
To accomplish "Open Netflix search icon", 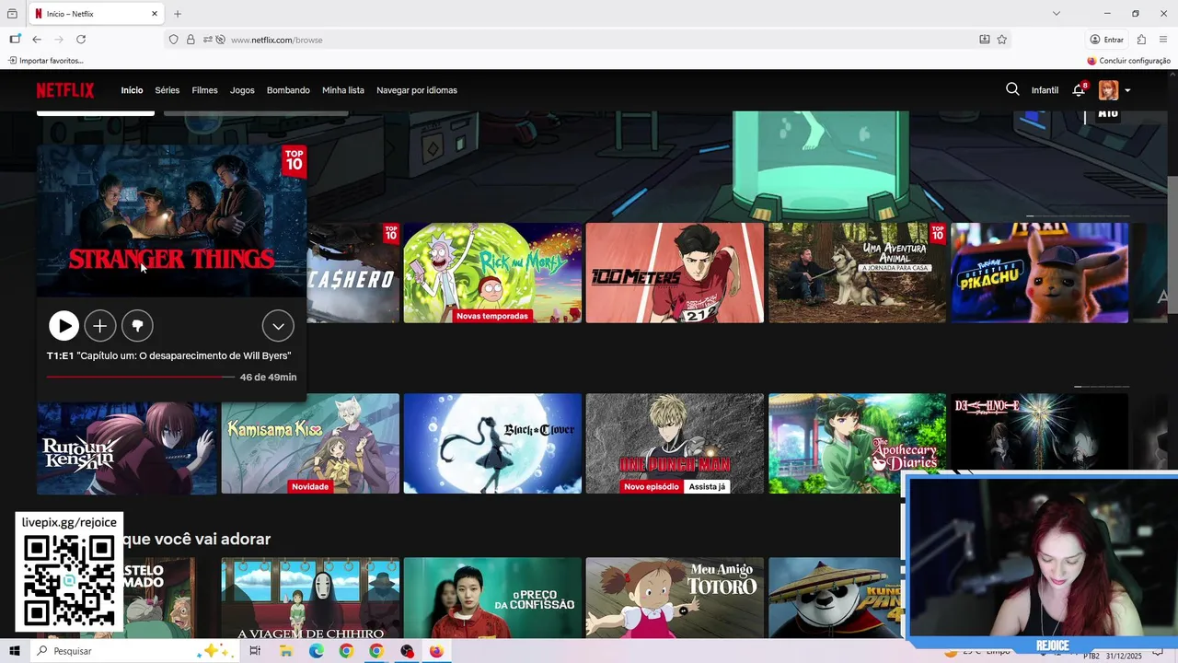I will tap(1012, 89).
